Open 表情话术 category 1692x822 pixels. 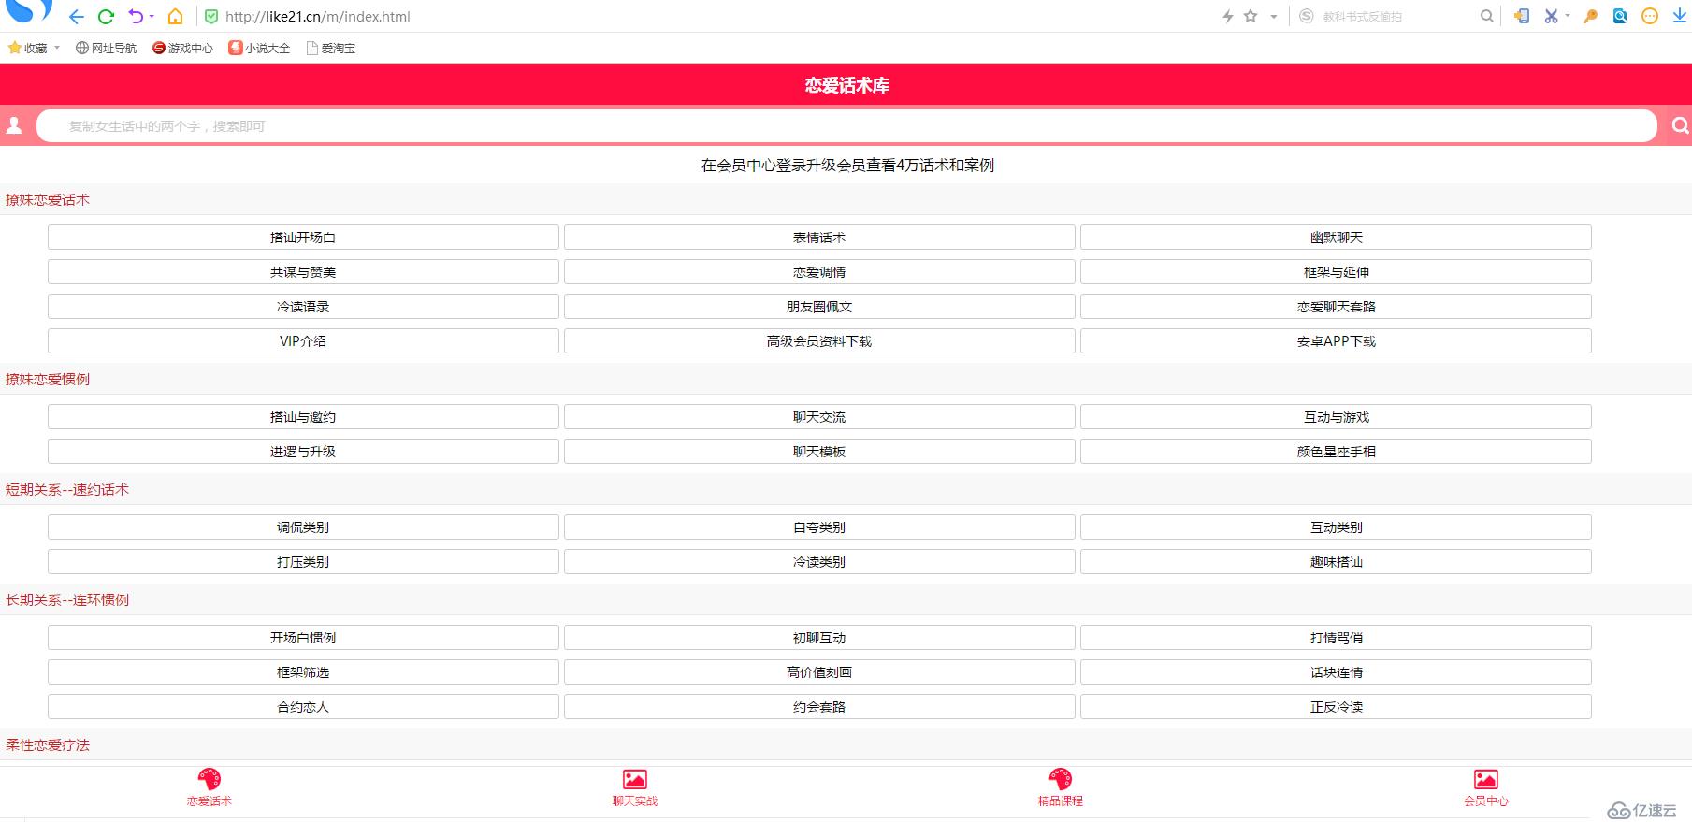pyautogui.click(x=819, y=238)
